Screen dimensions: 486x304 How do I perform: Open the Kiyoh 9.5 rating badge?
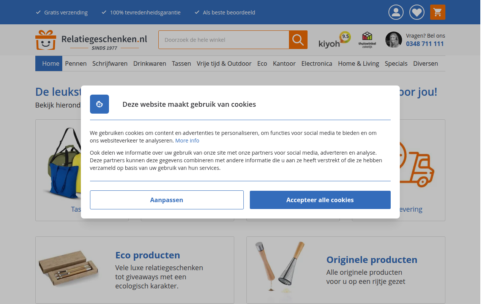334,40
